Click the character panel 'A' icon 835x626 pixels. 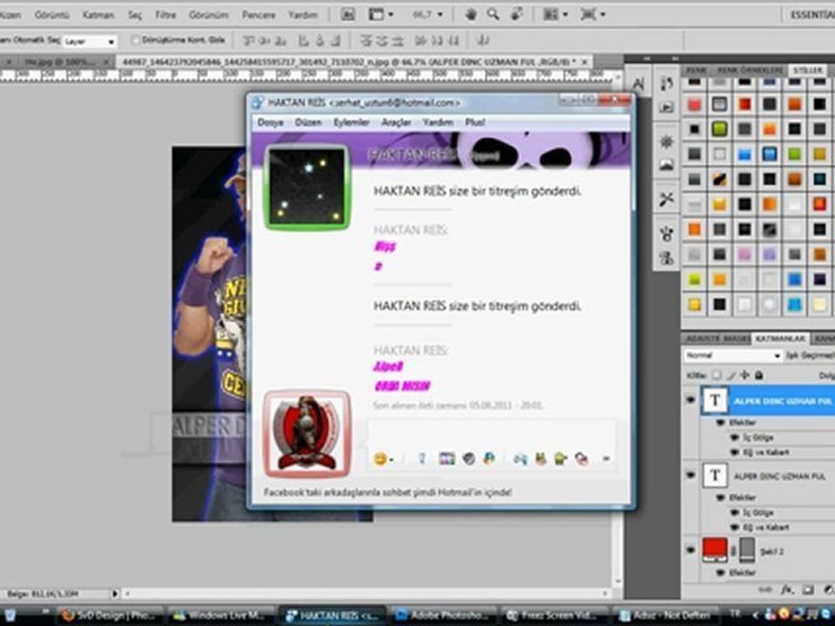638,83
